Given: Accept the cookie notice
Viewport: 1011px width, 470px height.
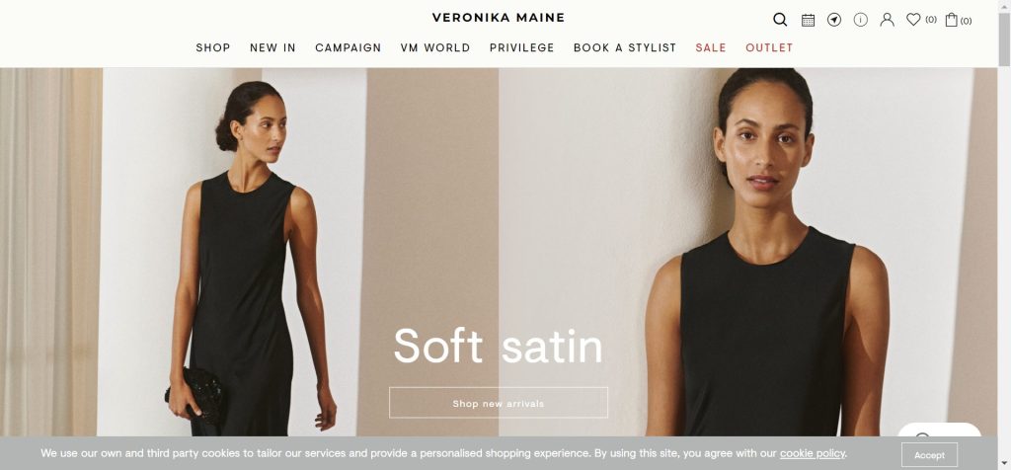Looking at the screenshot, I should coord(929,455).
